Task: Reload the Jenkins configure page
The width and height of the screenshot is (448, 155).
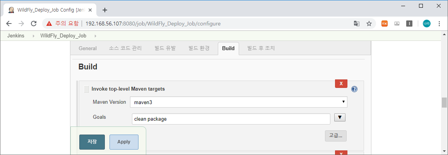Action: click(34, 24)
